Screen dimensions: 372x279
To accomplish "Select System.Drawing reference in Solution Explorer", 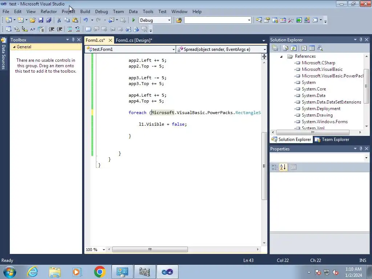I will pyautogui.click(x=317, y=115).
